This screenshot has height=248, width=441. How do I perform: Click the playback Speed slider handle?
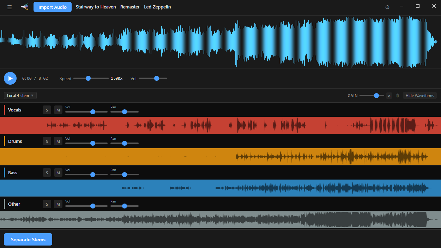[88, 78]
